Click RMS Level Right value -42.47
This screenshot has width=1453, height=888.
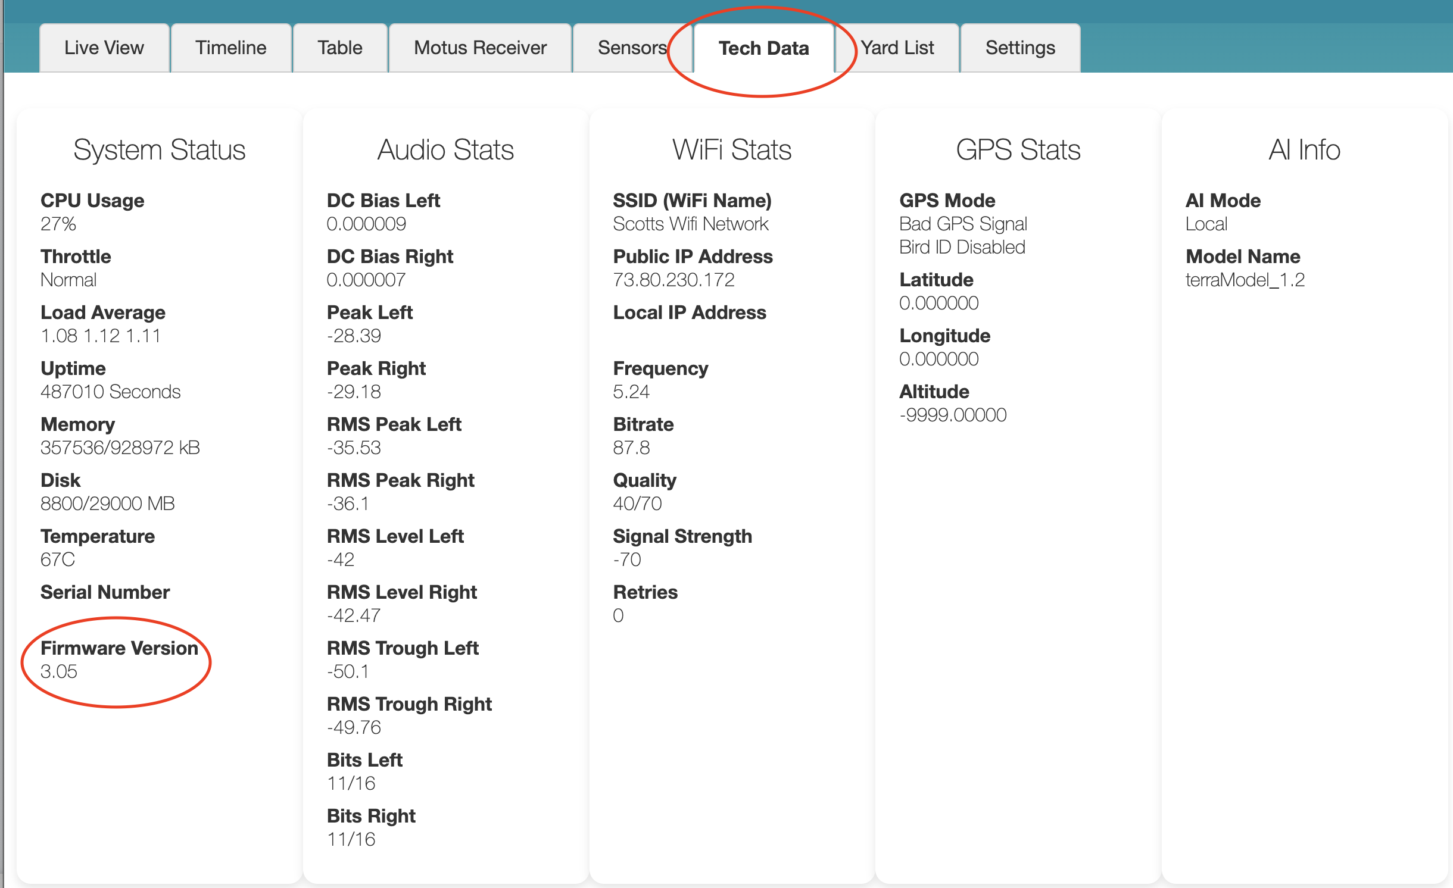pos(354,615)
